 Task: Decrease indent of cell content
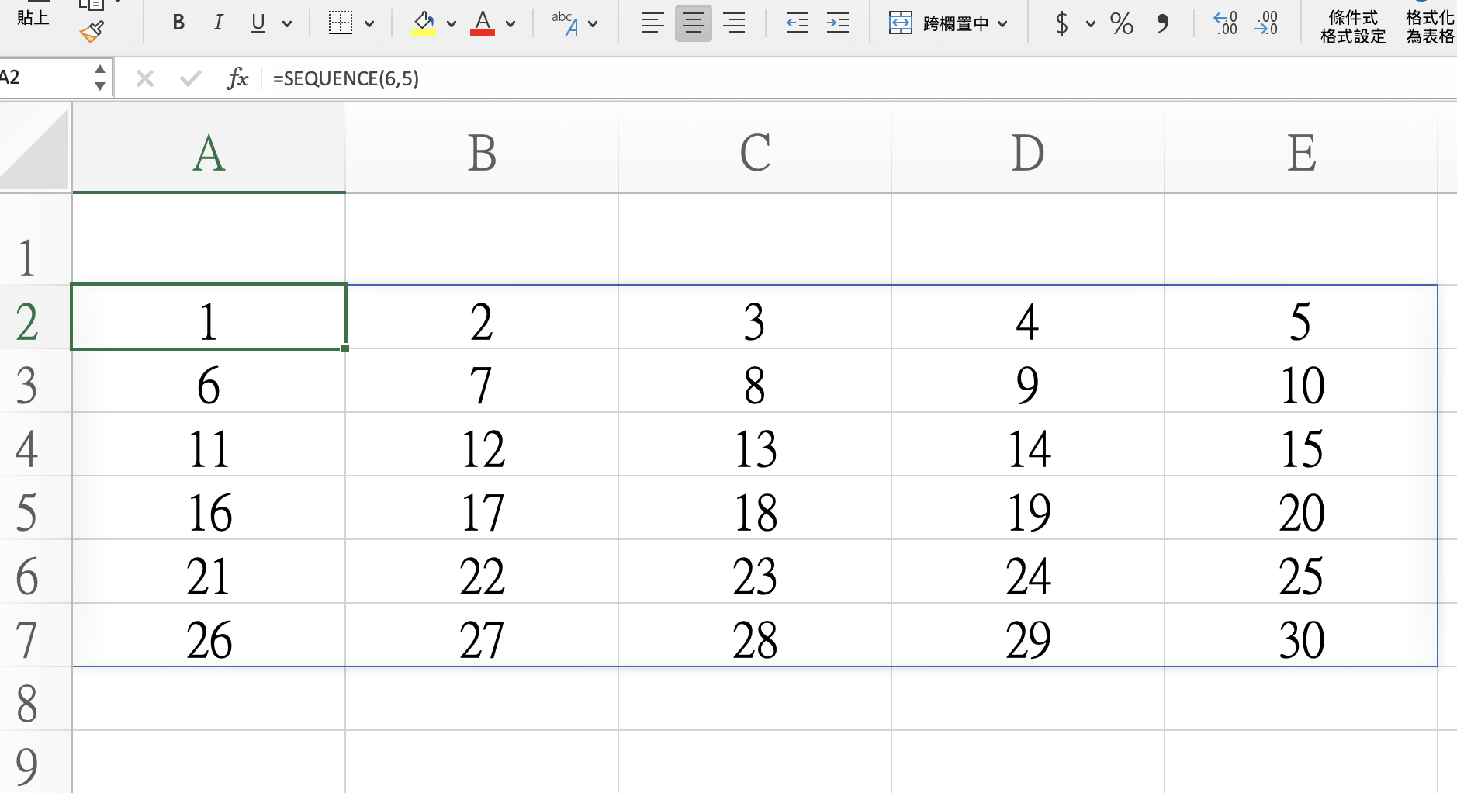(x=797, y=23)
